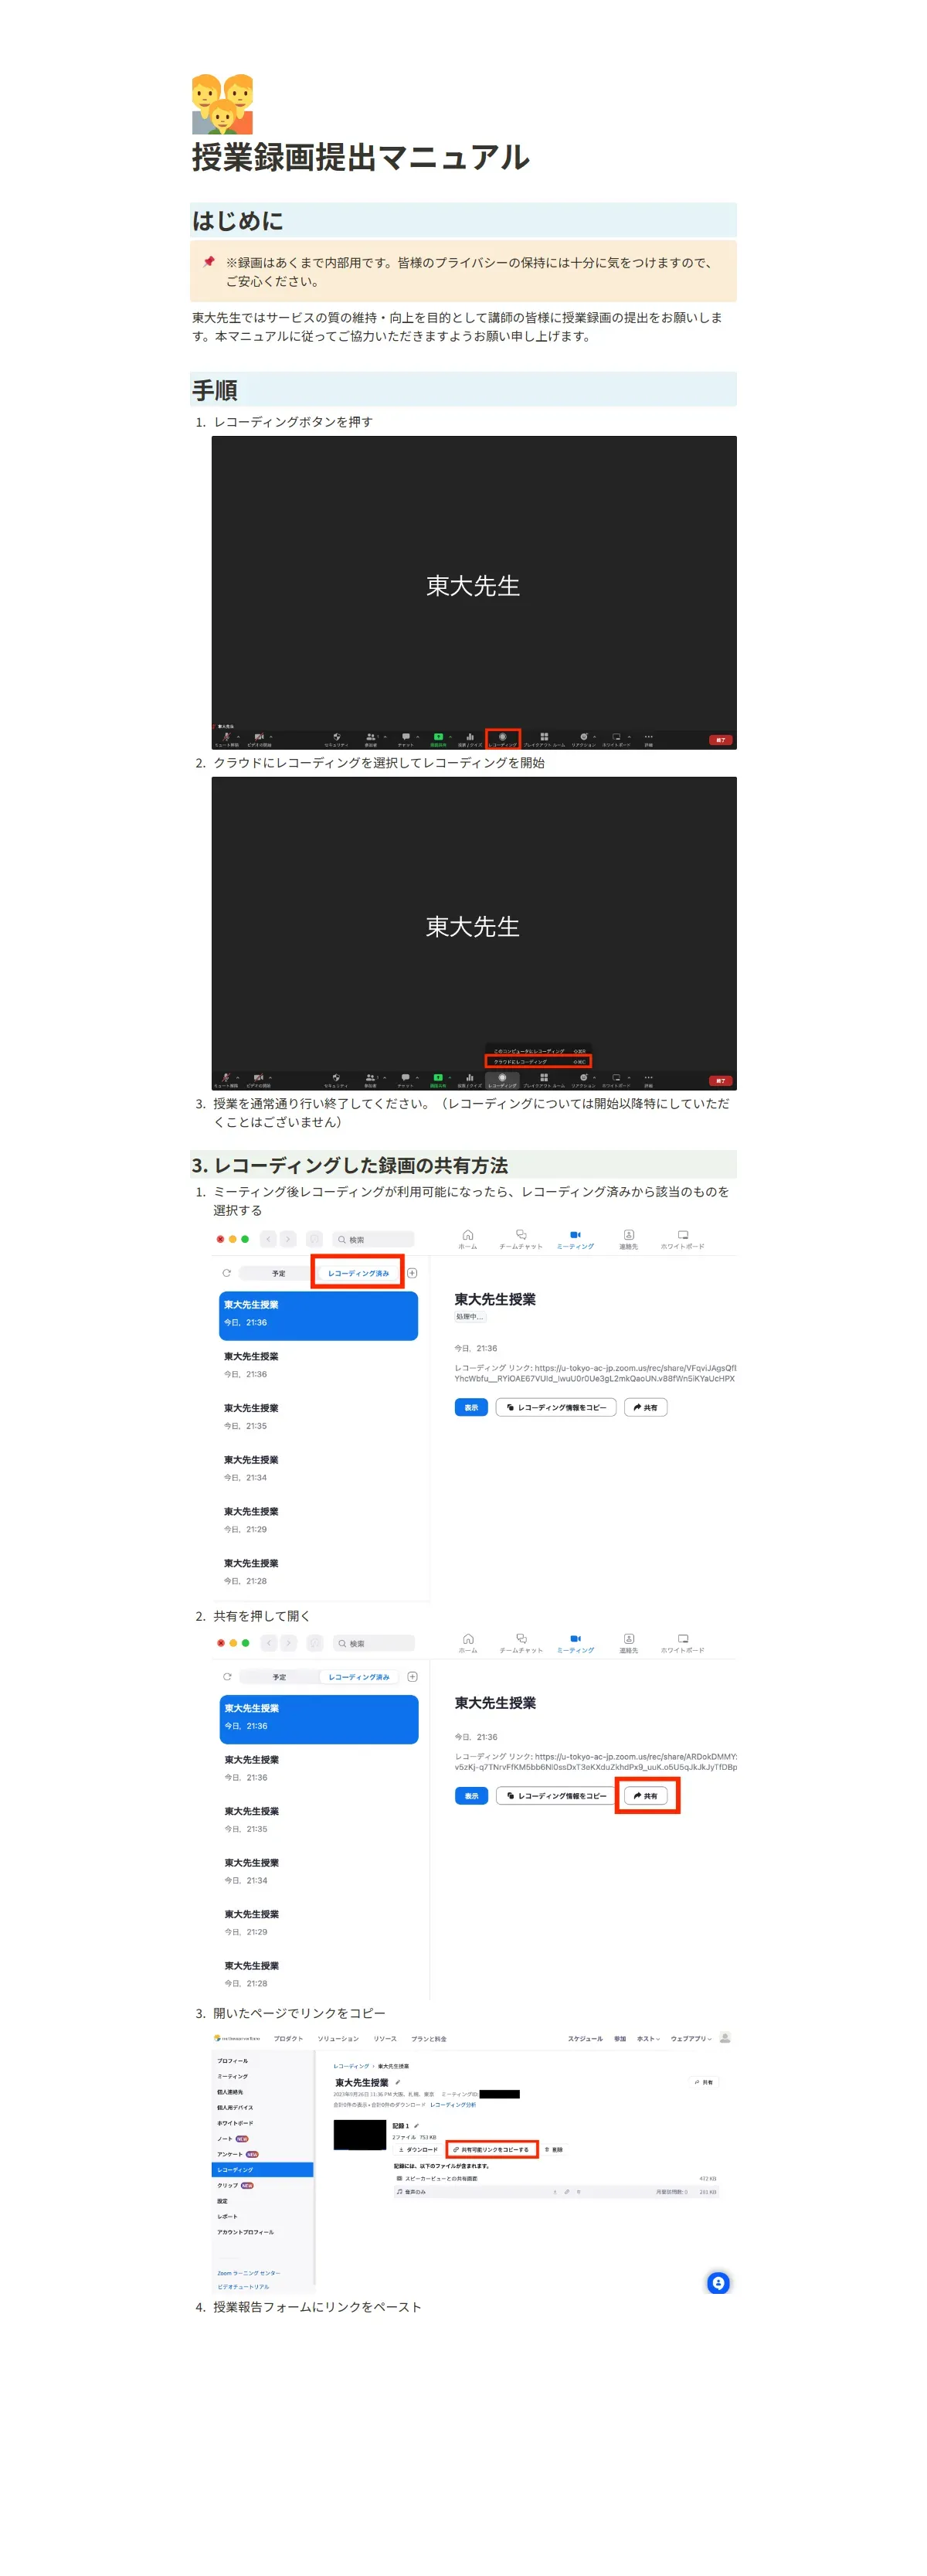Screen dimensions: 927x2576
Task: Click the red-boxed 共有 button in share-step Zoom image
Action: pyautogui.click(x=646, y=1796)
